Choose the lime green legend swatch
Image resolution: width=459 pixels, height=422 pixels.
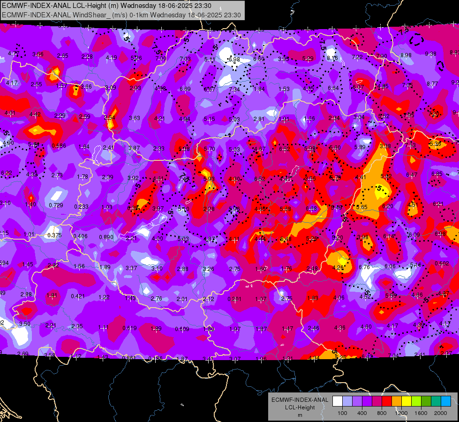coord(416,401)
